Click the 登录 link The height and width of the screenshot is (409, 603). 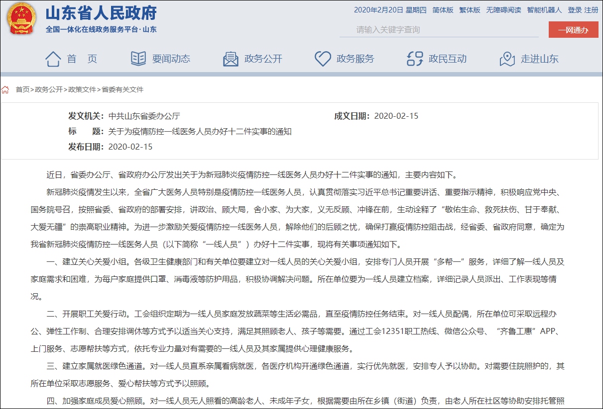click(x=575, y=10)
